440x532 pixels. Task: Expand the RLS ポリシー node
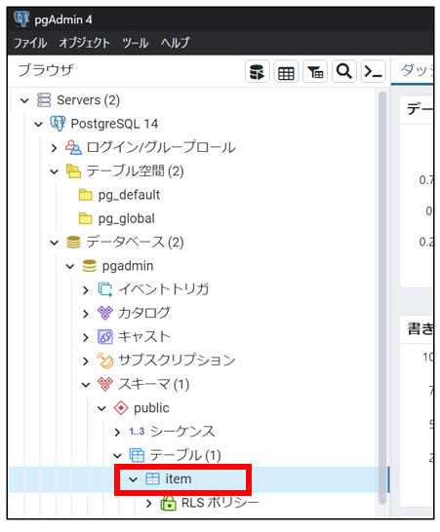[x=149, y=503]
